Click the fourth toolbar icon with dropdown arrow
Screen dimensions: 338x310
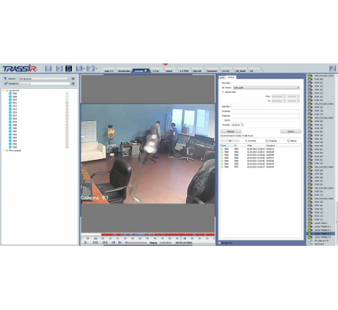click(79, 68)
